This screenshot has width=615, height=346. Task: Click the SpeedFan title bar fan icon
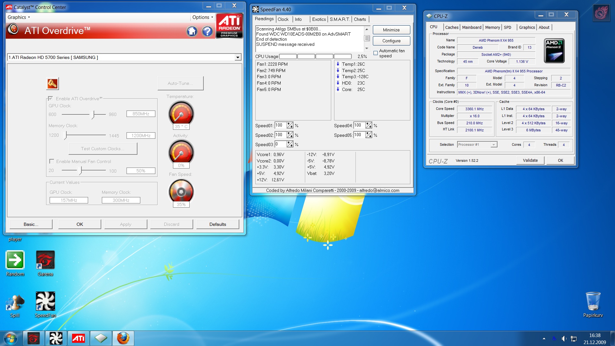pyautogui.click(x=255, y=9)
